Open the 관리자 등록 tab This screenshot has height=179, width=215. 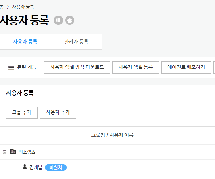pyautogui.click(x=76, y=42)
